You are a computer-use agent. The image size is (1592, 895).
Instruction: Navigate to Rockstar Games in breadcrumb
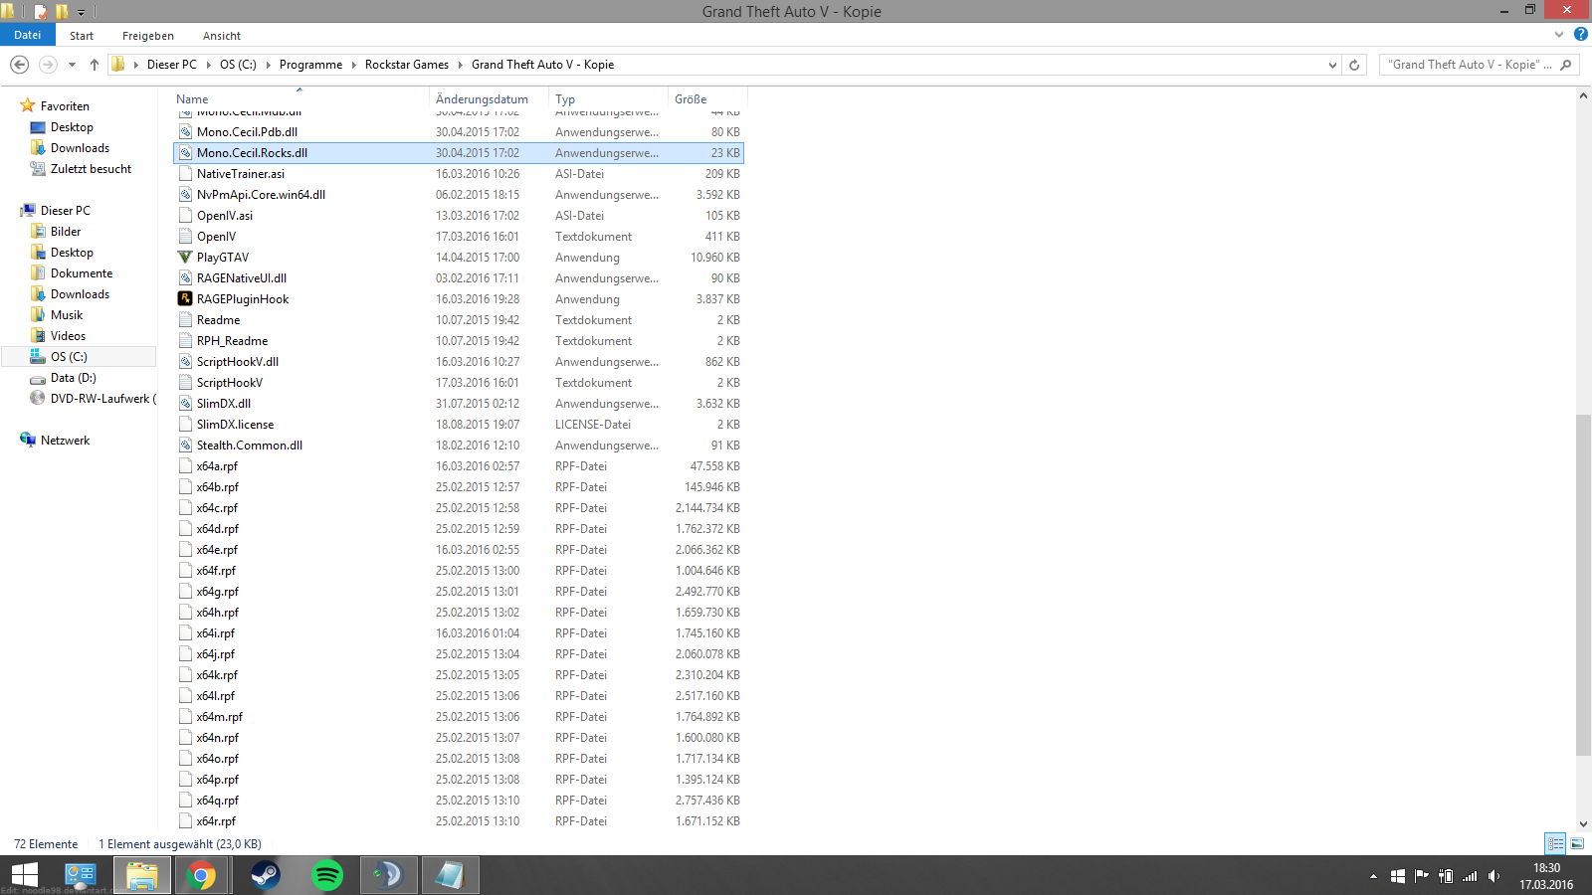click(x=407, y=65)
